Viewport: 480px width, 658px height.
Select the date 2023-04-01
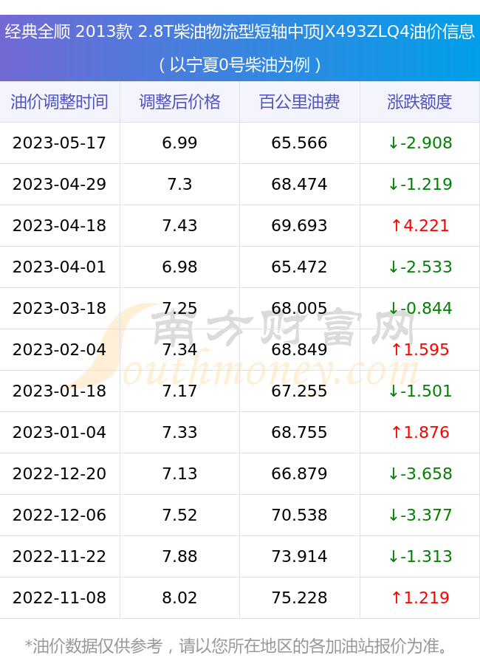60,267
